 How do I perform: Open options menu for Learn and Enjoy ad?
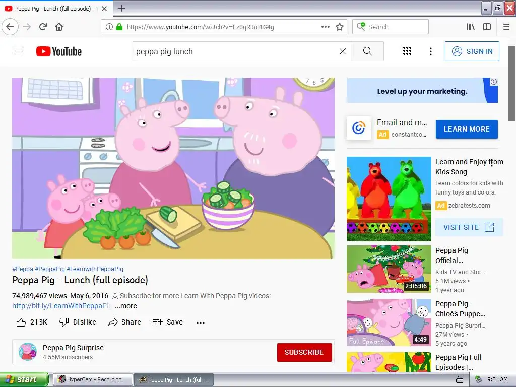coord(492,162)
